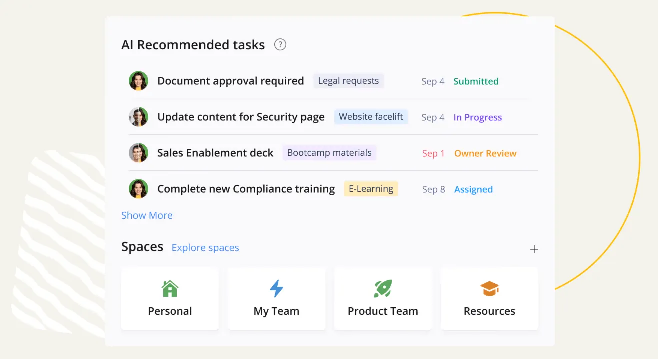Open the Show More link
The height and width of the screenshot is (359, 658).
click(x=147, y=215)
